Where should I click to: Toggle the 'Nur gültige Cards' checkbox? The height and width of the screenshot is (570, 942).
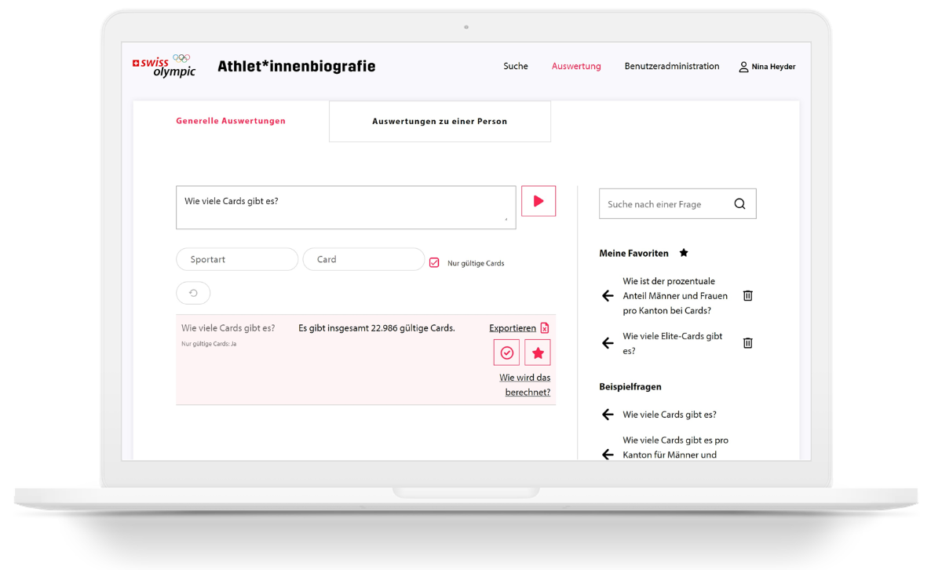pos(434,263)
